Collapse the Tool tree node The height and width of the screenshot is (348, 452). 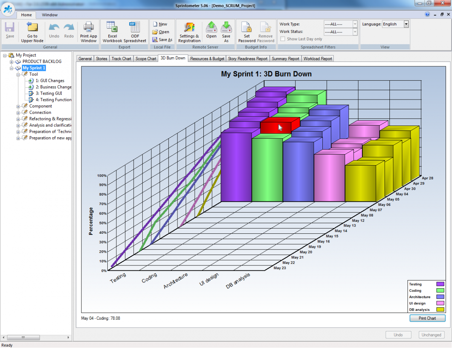[x=18, y=74]
